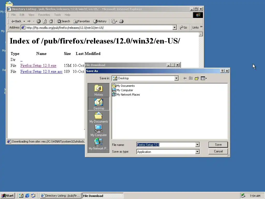The height and width of the screenshot is (199, 265).
Task: Select My Documents in file list
Action: (x=123, y=86)
